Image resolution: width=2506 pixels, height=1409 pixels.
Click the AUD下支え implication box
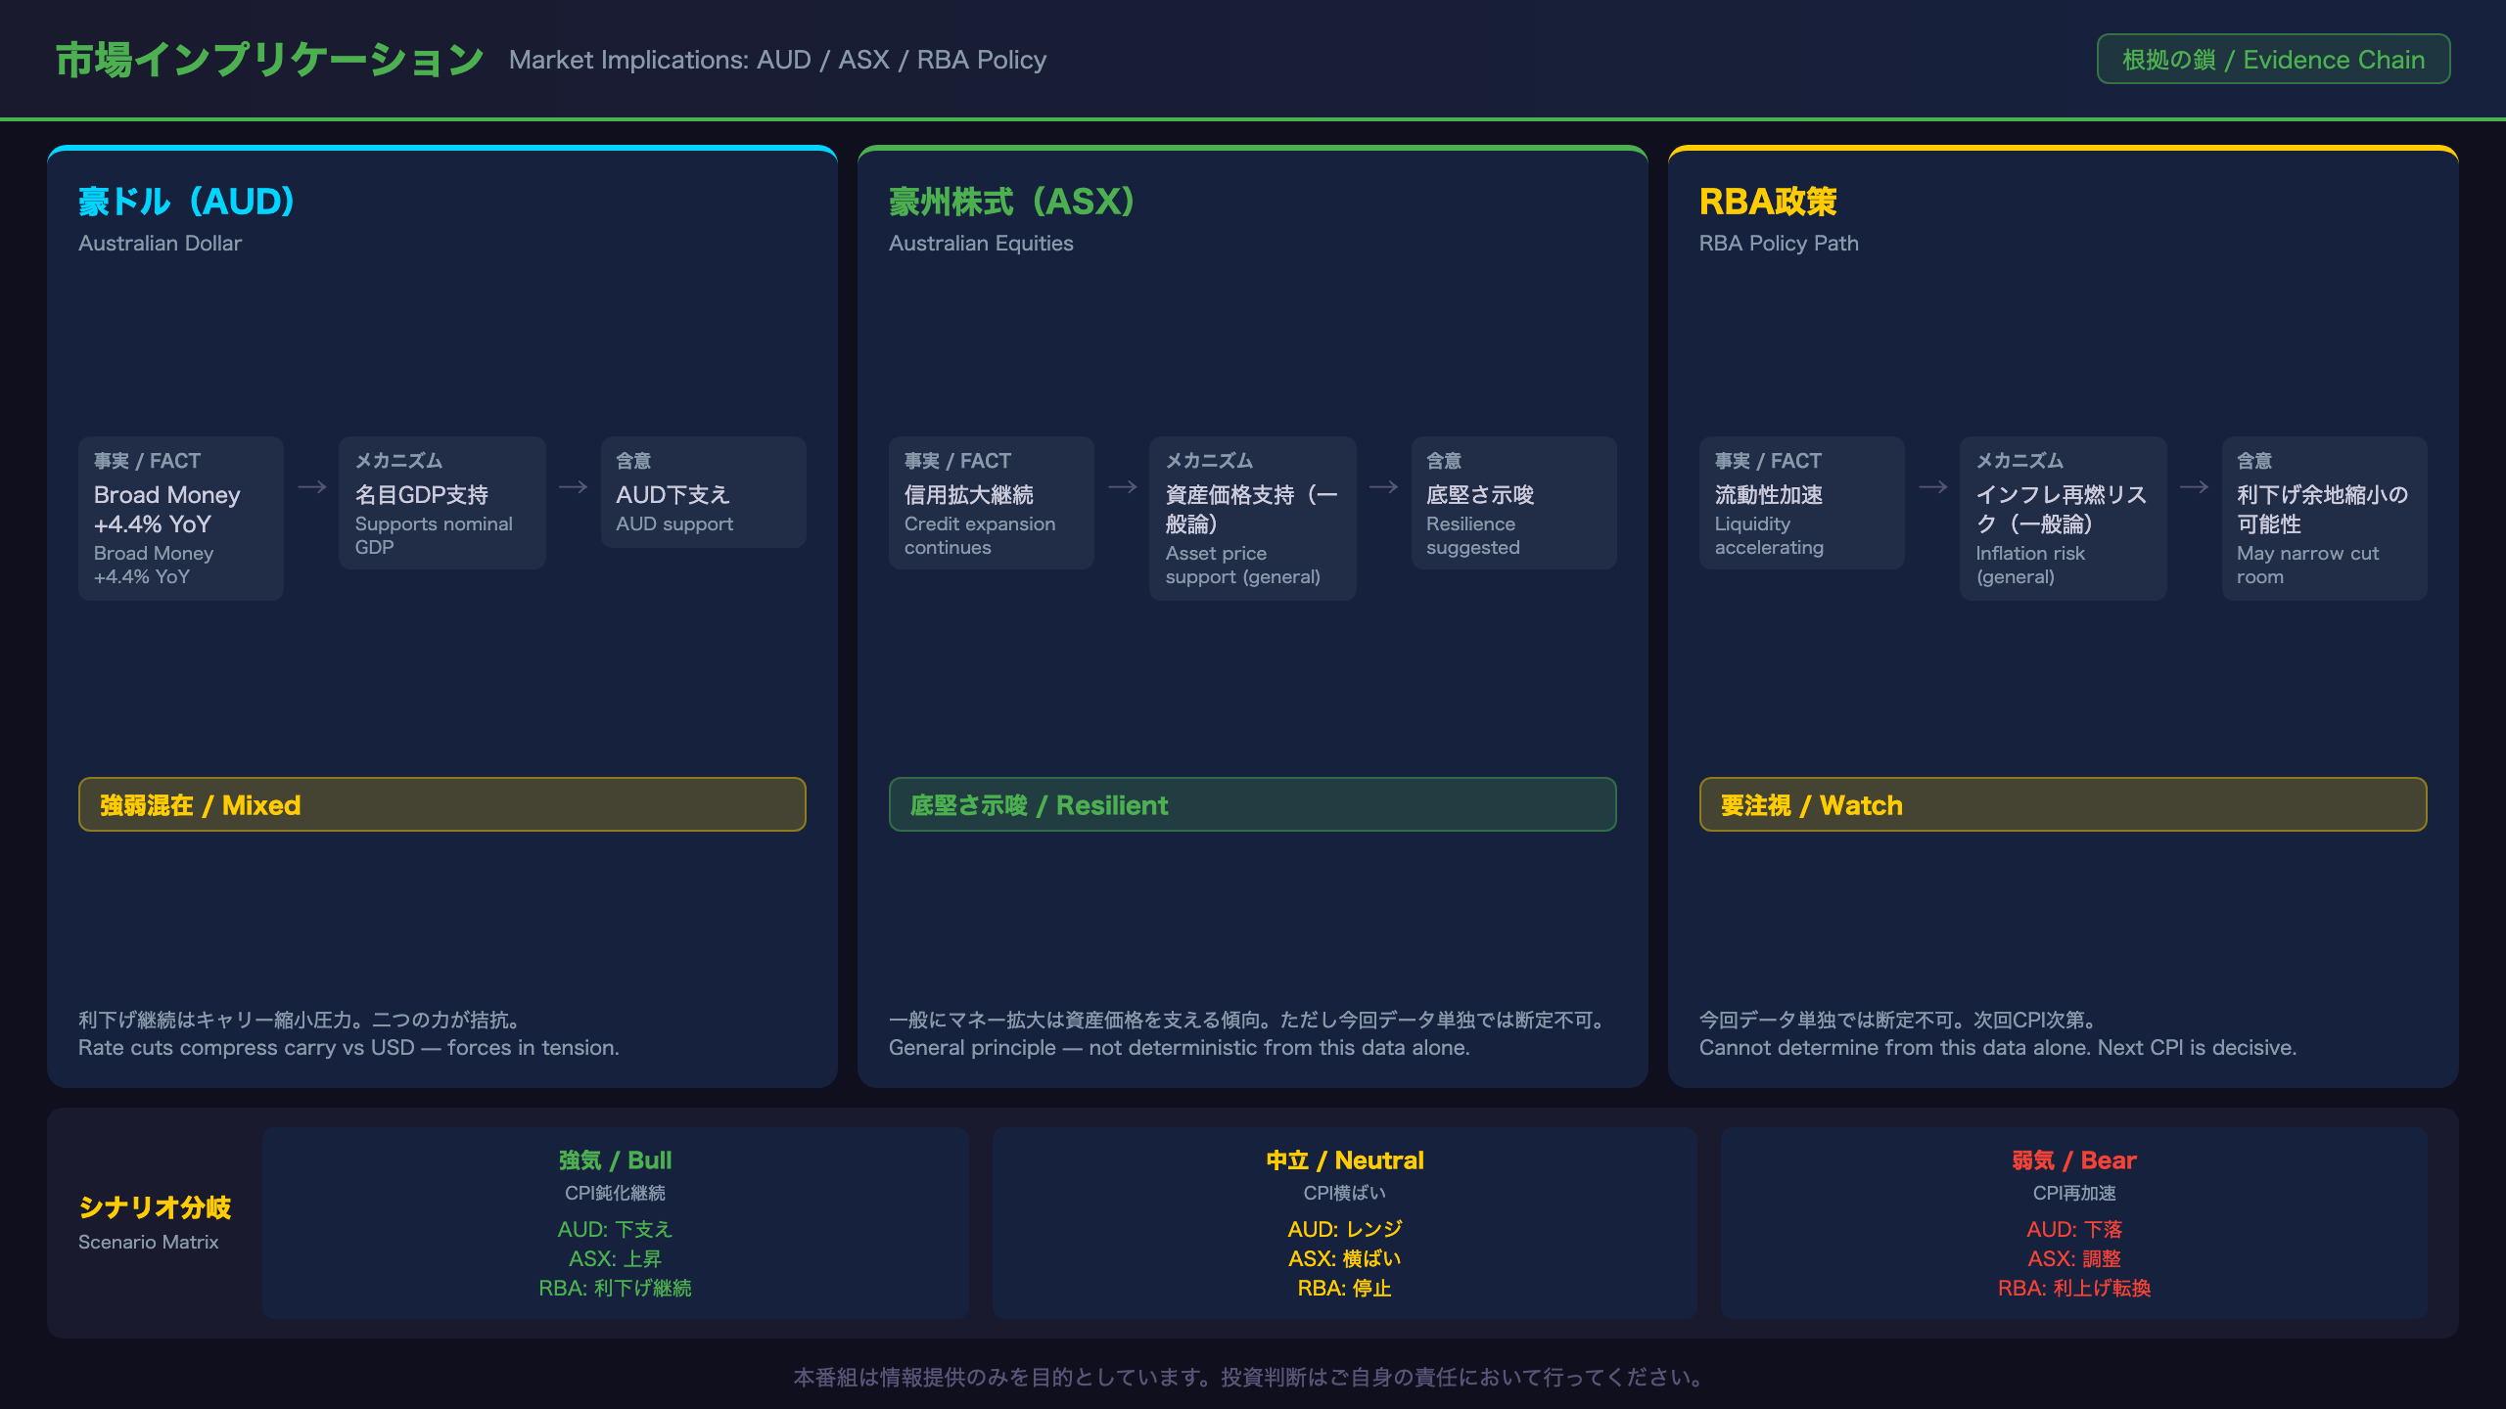[x=704, y=492]
